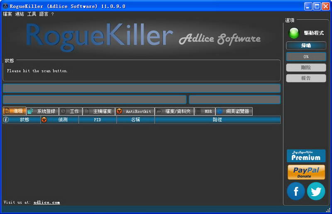Switch to the 進程 tab
The image size is (332, 214).
click(15, 111)
